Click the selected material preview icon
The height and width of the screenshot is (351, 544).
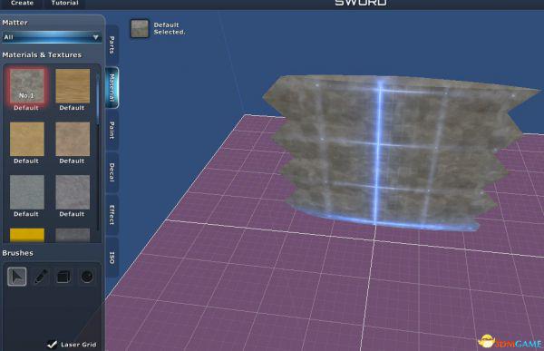[x=140, y=28]
